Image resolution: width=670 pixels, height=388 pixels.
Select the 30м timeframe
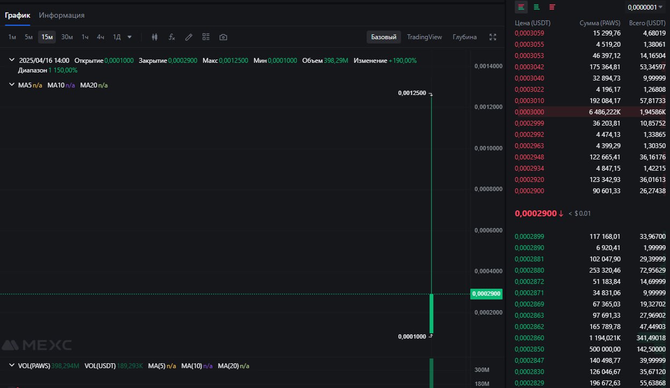(67, 37)
